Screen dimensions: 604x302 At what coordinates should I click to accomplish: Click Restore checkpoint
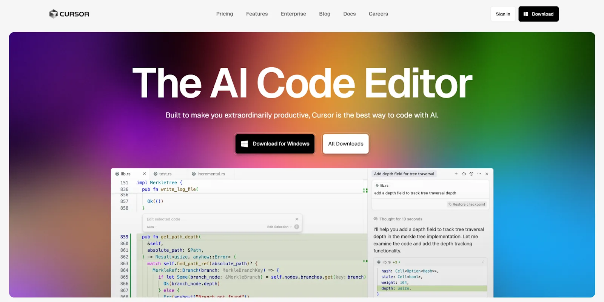467,204
